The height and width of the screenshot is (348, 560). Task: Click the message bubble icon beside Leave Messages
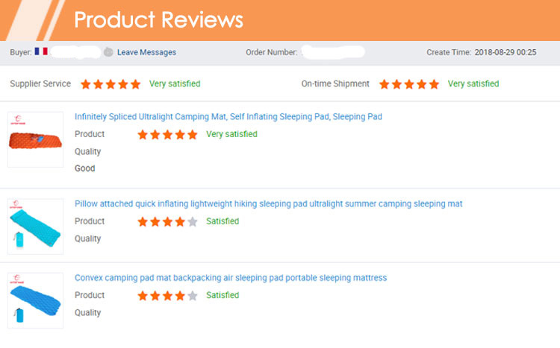coord(108,52)
